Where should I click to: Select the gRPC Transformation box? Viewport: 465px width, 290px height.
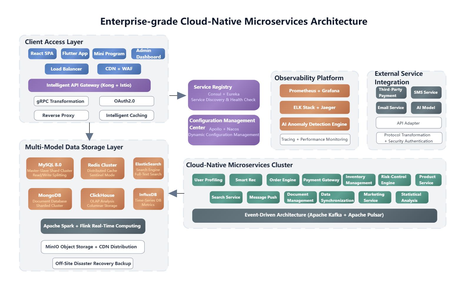[61, 101]
